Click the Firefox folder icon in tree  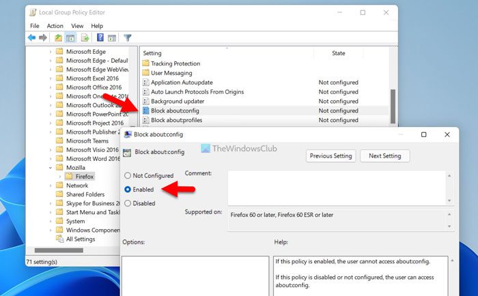pyautogui.click(x=69, y=177)
